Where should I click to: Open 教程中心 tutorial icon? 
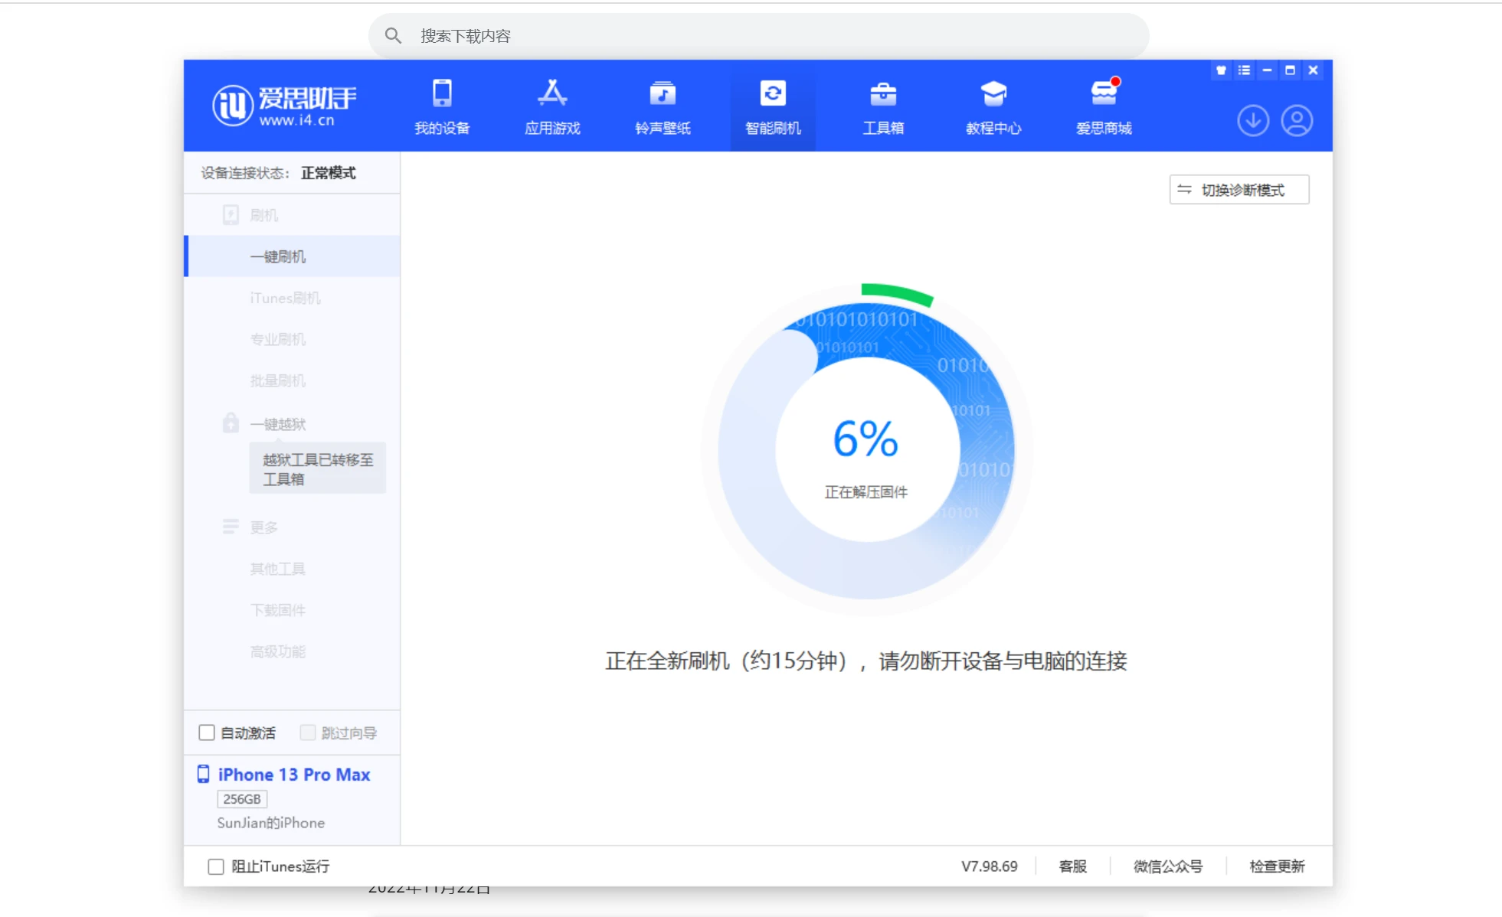pyautogui.click(x=993, y=94)
